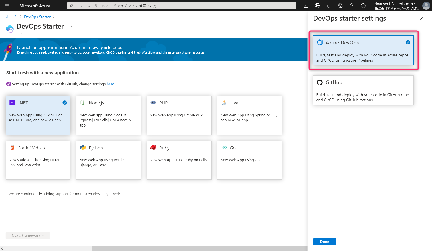The image size is (432, 251).
Task: Click the purple rocket icon beside setup text
Action: pyautogui.click(x=9, y=84)
